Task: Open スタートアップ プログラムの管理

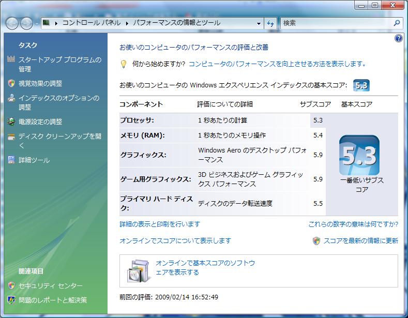Action: click(60, 64)
